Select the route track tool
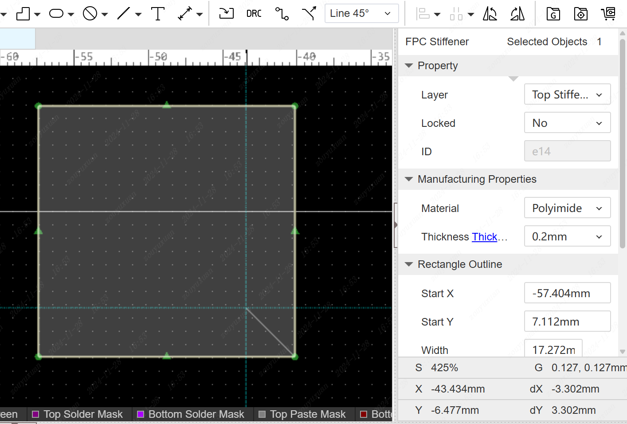The image size is (627, 424). [282, 14]
